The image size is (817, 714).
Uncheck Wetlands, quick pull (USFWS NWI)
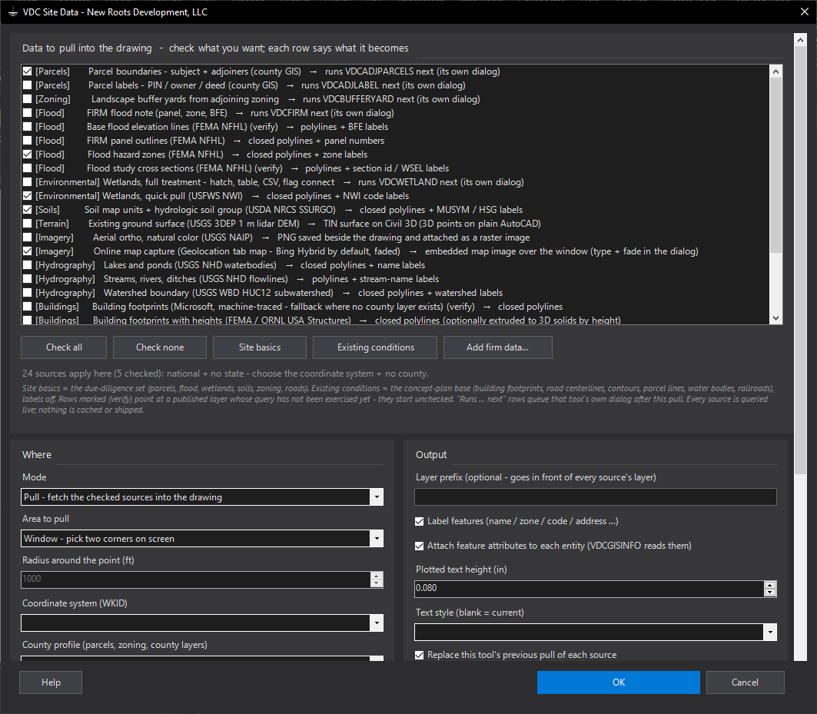(27, 196)
